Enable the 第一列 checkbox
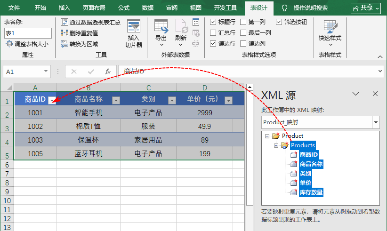The image size is (387, 231). (243, 22)
